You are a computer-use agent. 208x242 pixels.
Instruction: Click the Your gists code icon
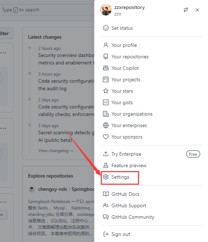(x=106, y=102)
